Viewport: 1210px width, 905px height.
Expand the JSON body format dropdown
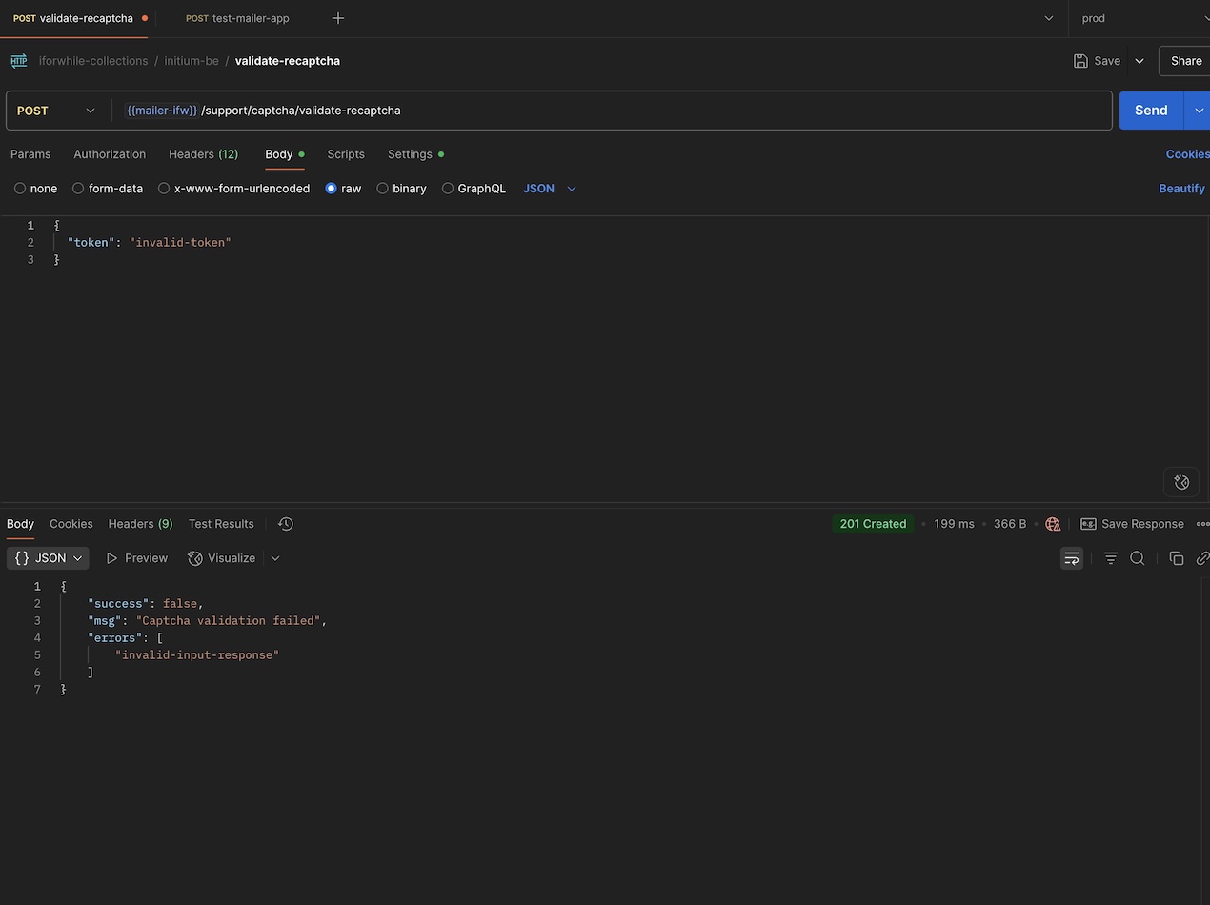click(x=550, y=189)
